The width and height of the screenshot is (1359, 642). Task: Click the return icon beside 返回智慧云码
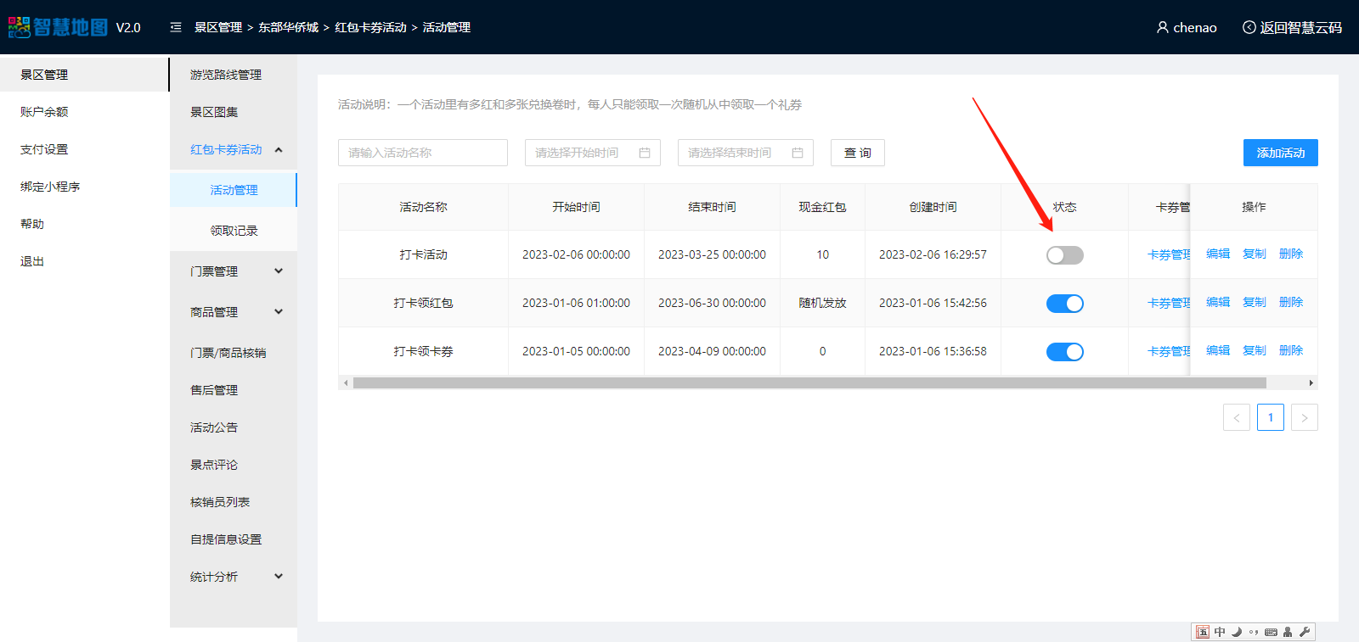pyautogui.click(x=1249, y=27)
